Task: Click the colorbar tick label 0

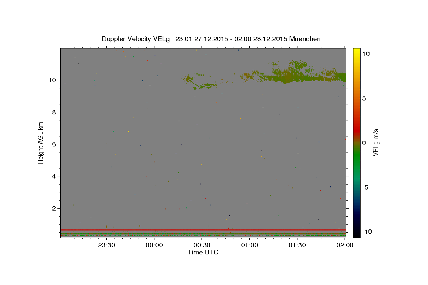Action: [364, 143]
